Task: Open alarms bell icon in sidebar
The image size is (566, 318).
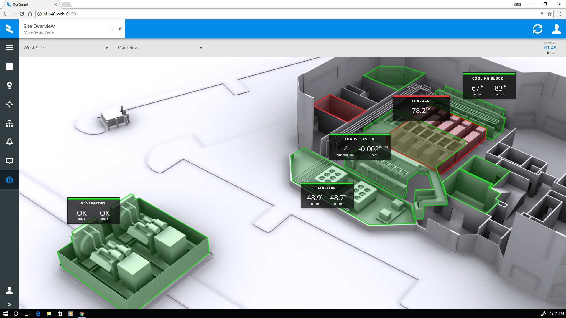Action: point(9,142)
